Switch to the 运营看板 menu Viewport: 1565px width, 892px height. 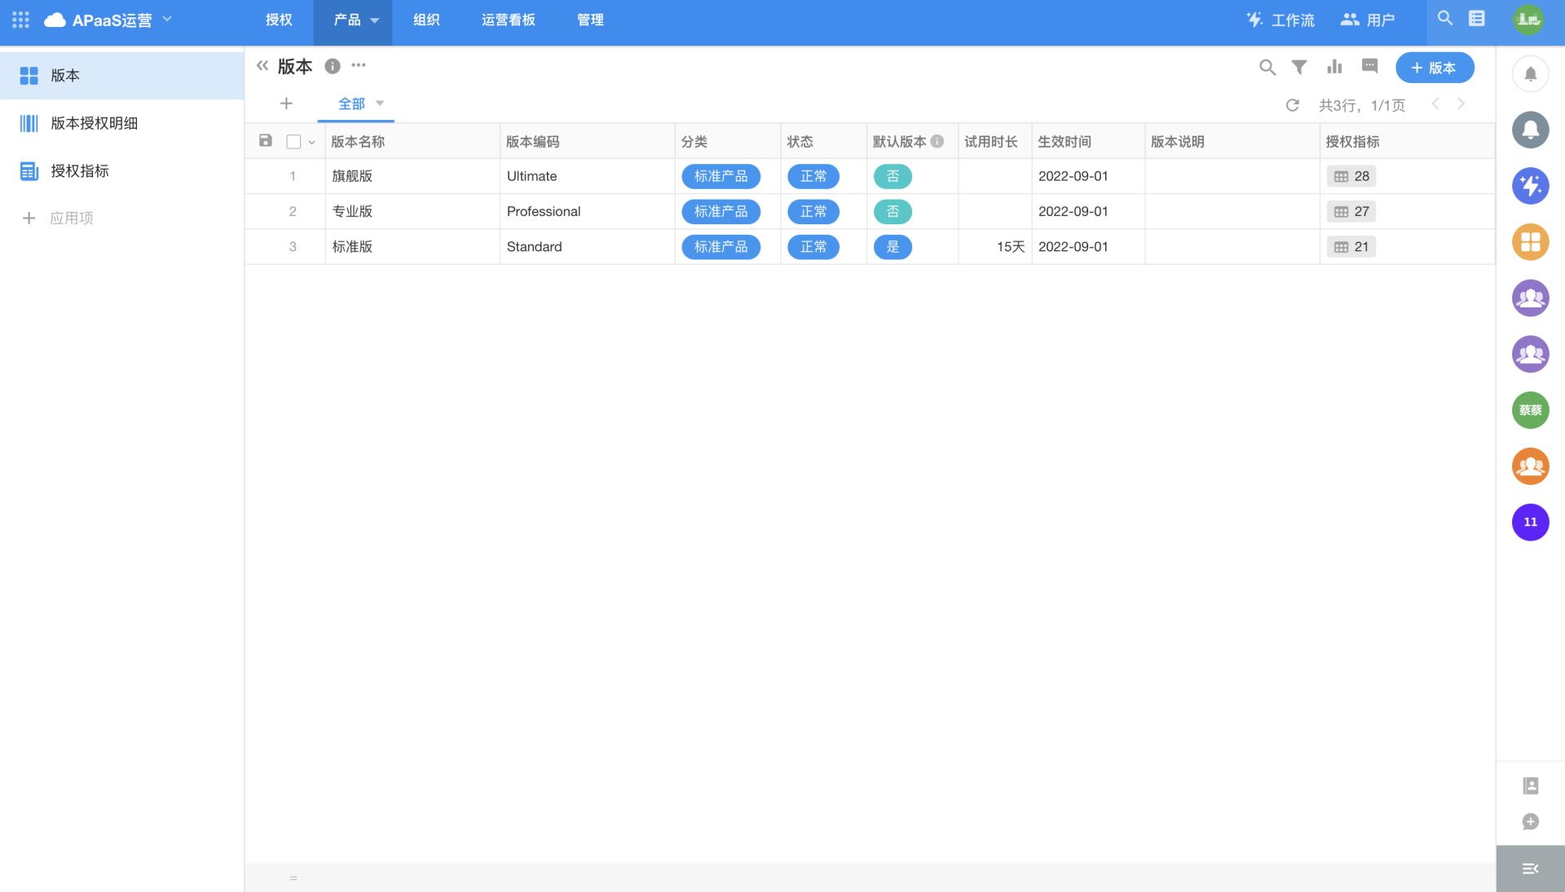[x=508, y=20]
